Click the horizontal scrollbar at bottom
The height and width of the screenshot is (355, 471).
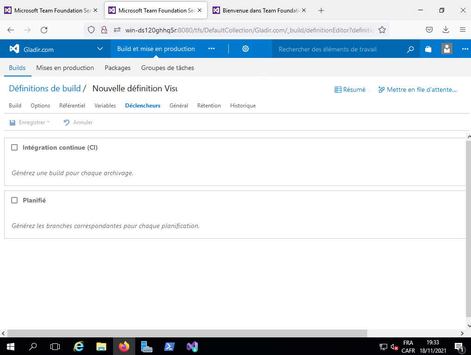185,333
